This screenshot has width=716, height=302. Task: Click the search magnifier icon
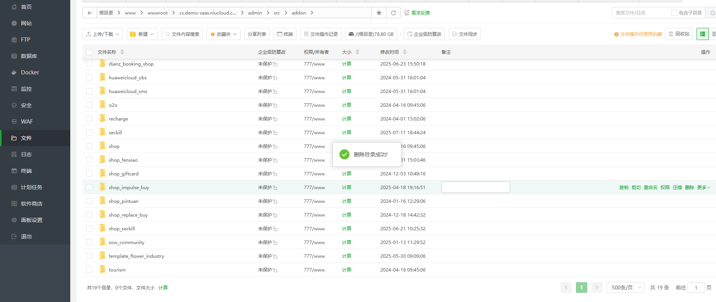pyautogui.click(x=712, y=13)
